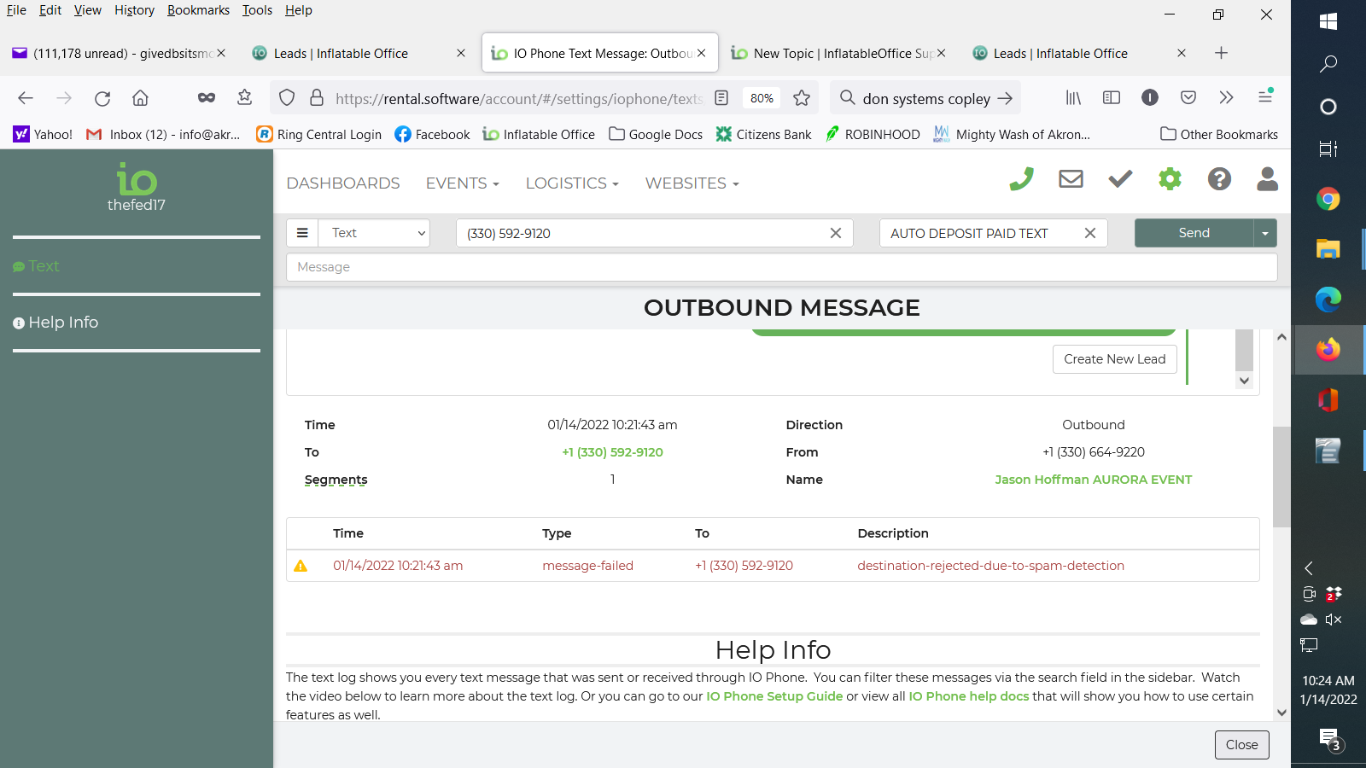1366x768 pixels.
Task: Click the question mark help icon
Action: point(1219,179)
